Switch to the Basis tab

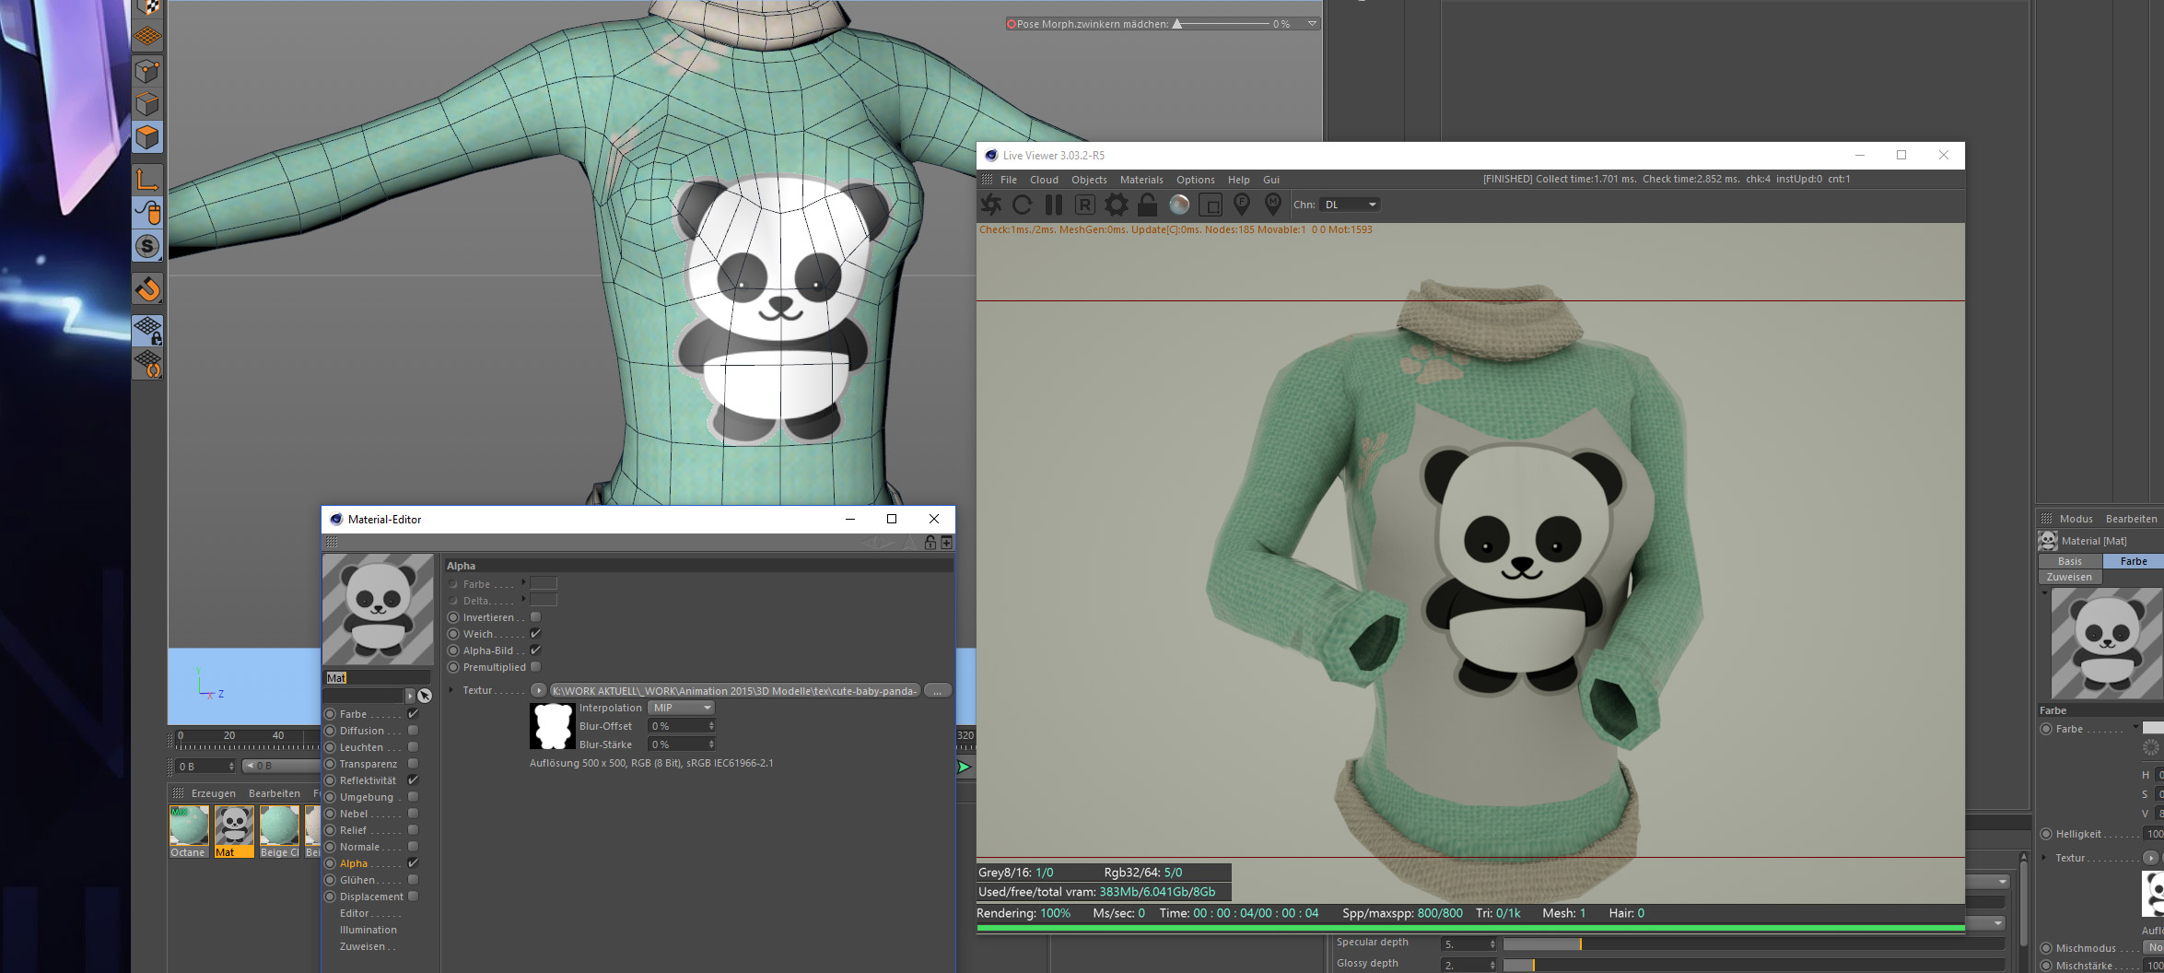coord(2069,561)
